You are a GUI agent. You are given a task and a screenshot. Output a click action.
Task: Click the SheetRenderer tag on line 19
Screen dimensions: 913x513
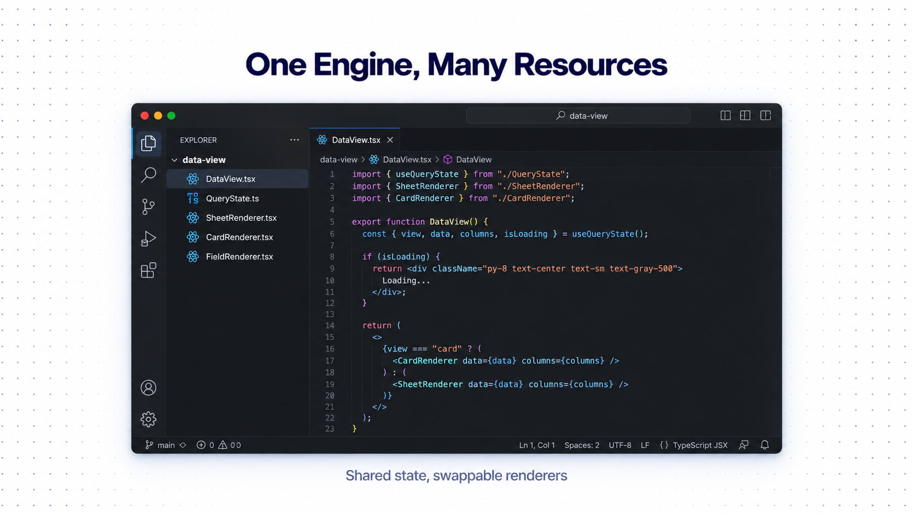tap(430, 385)
